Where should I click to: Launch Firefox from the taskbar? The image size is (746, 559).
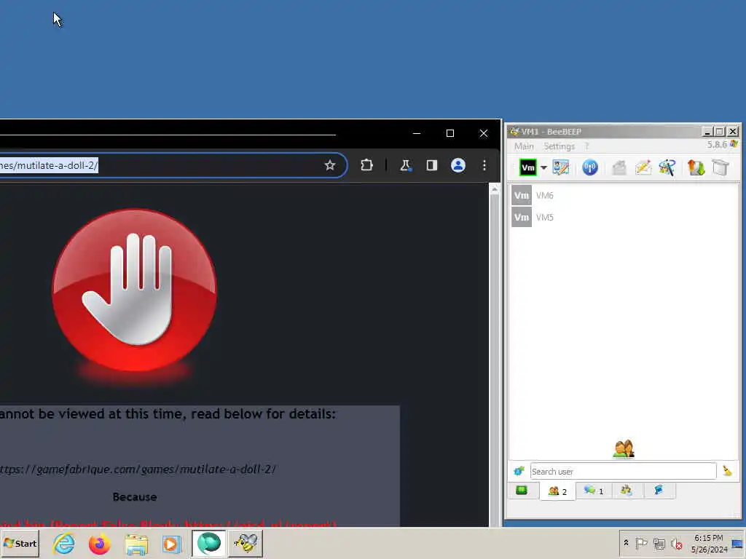pyautogui.click(x=99, y=543)
